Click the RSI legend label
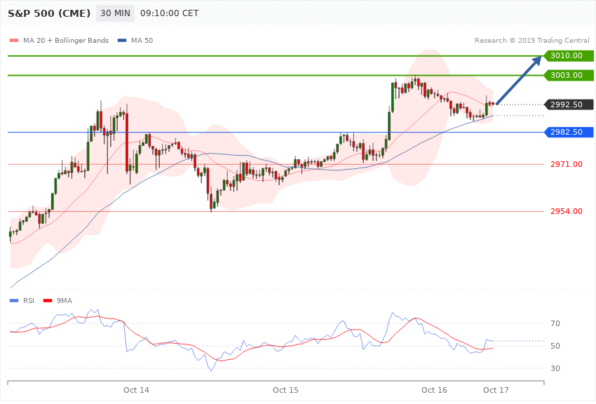596x404 pixels. pyautogui.click(x=29, y=301)
